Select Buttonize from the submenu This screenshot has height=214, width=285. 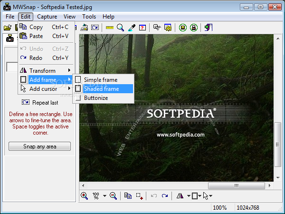[x=104, y=98]
